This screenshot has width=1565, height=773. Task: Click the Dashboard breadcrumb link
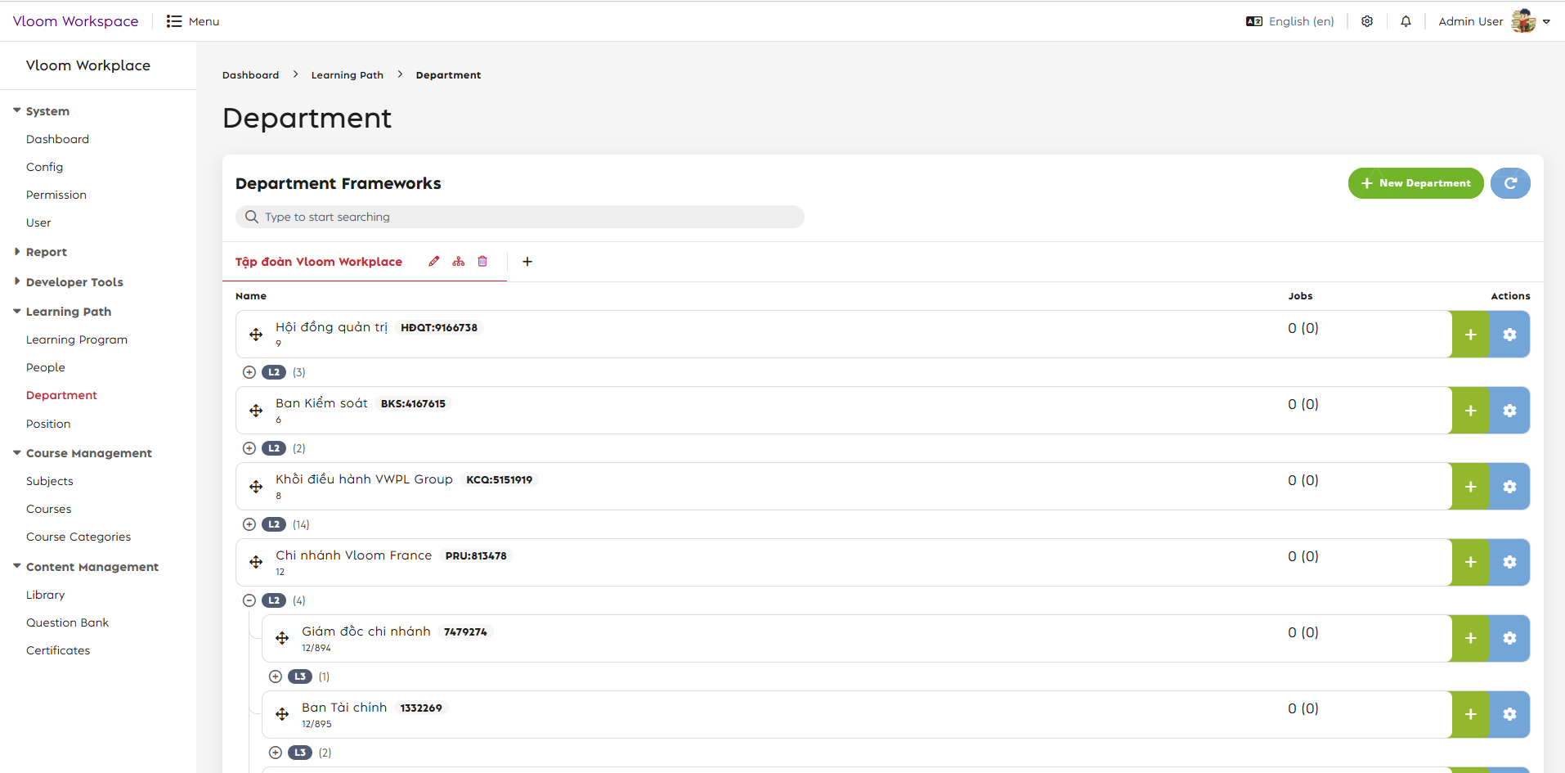pyautogui.click(x=251, y=75)
